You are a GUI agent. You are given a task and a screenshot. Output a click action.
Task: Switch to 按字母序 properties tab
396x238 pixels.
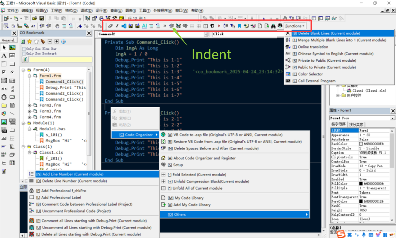tap(338, 124)
